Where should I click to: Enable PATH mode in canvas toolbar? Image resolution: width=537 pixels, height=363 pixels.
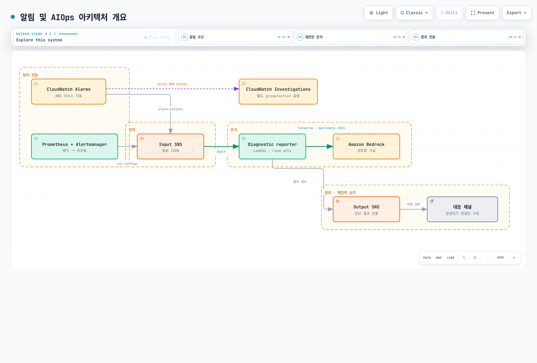[427, 258]
